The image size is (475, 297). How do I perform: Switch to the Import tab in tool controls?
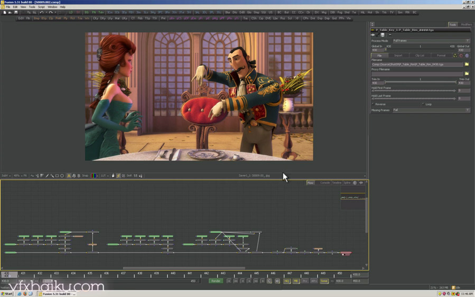click(398, 55)
